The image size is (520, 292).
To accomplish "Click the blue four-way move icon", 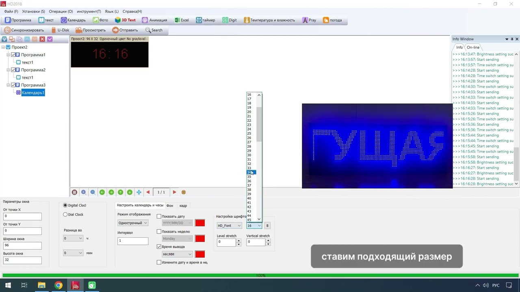I will (139, 192).
